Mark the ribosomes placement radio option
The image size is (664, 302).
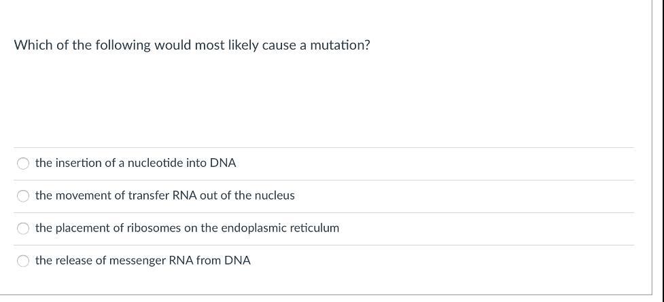pos(23,229)
